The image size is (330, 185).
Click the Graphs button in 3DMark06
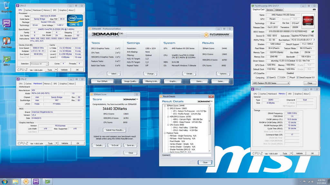(x=173, y=81)
